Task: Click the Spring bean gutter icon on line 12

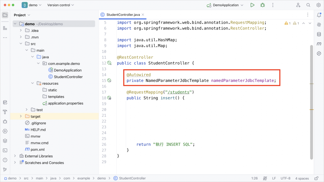Action: click(109, 63)
